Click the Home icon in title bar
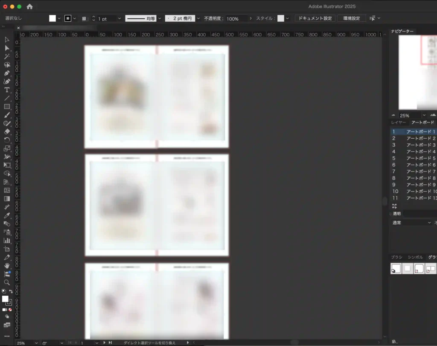437x346 pixels. coord(29,6)
